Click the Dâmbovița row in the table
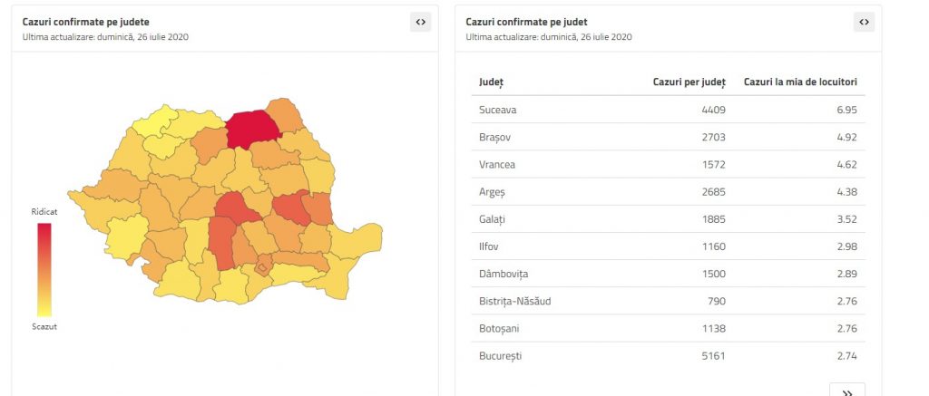This screenshot has width=929, height=396. click(x=666, y=274)
